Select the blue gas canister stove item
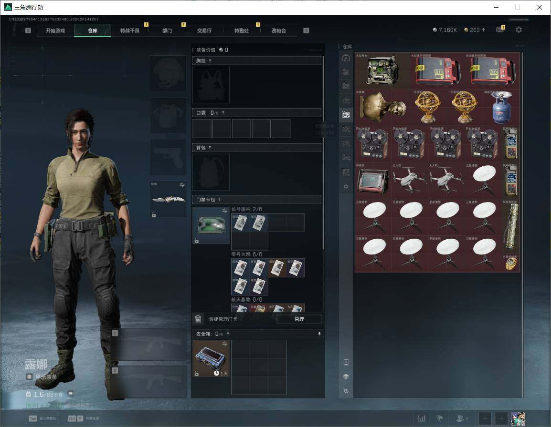551x427 pixels. (x=501, y=107)
